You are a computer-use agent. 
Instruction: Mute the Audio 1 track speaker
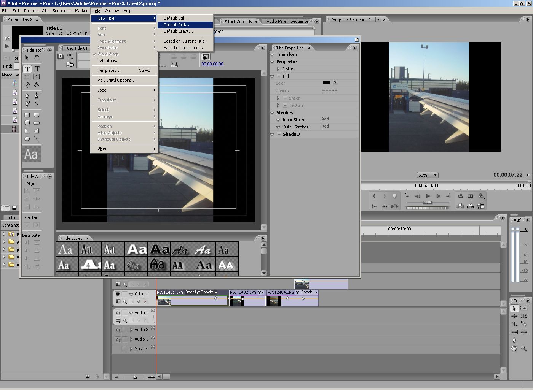point(118,312)
